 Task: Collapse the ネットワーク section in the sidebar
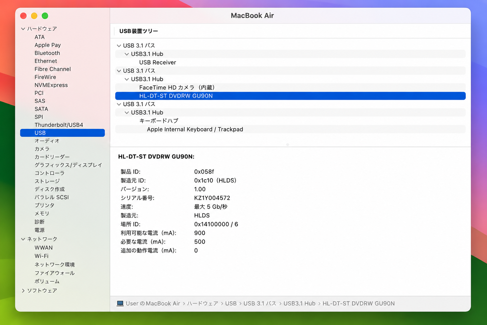23,239
